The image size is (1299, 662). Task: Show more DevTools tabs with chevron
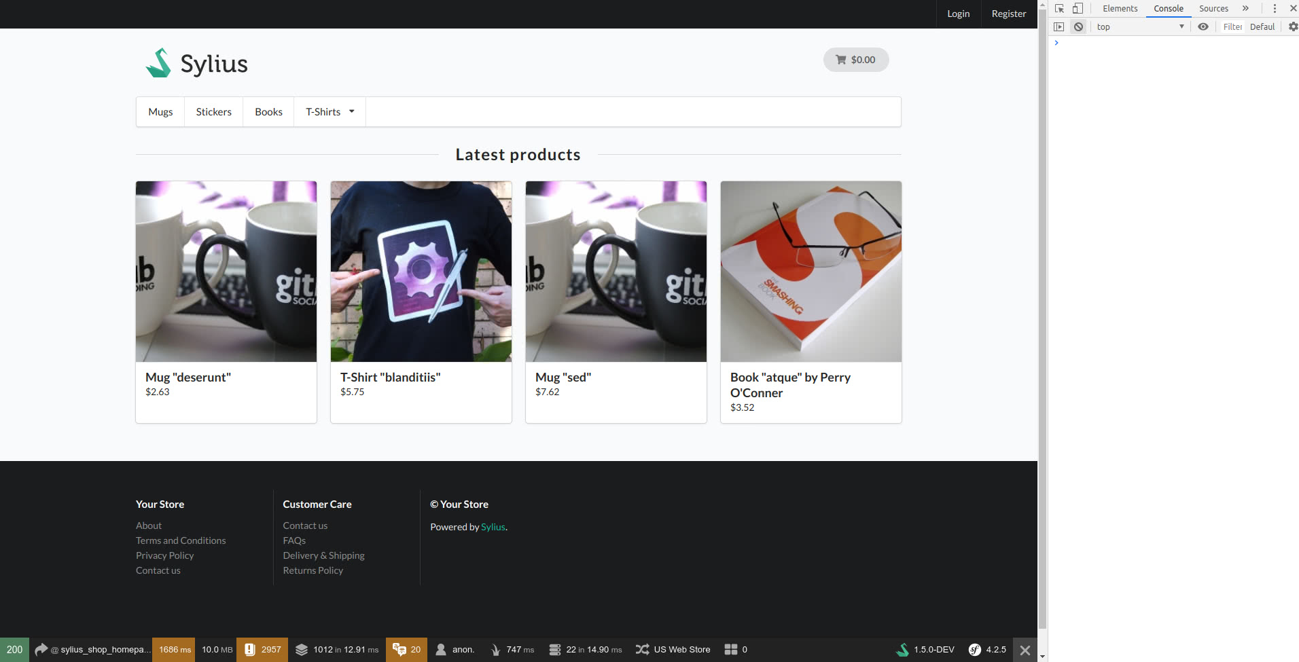pyautogui.click(x=1245, y=9)
